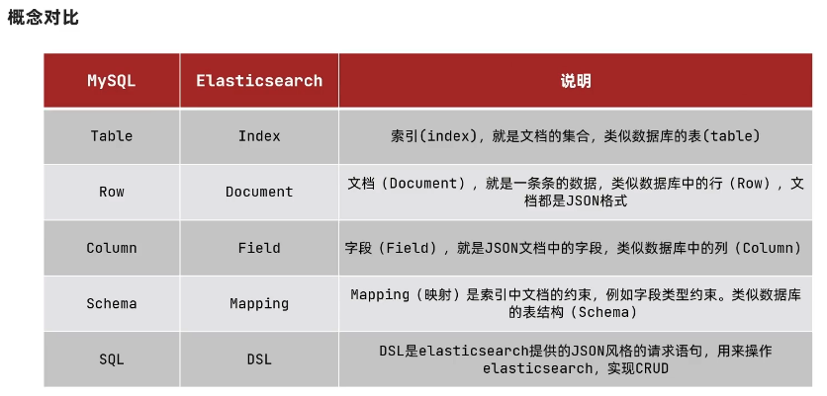827x396 pixels.
Task: Select the Field cell
Action: 259,248
